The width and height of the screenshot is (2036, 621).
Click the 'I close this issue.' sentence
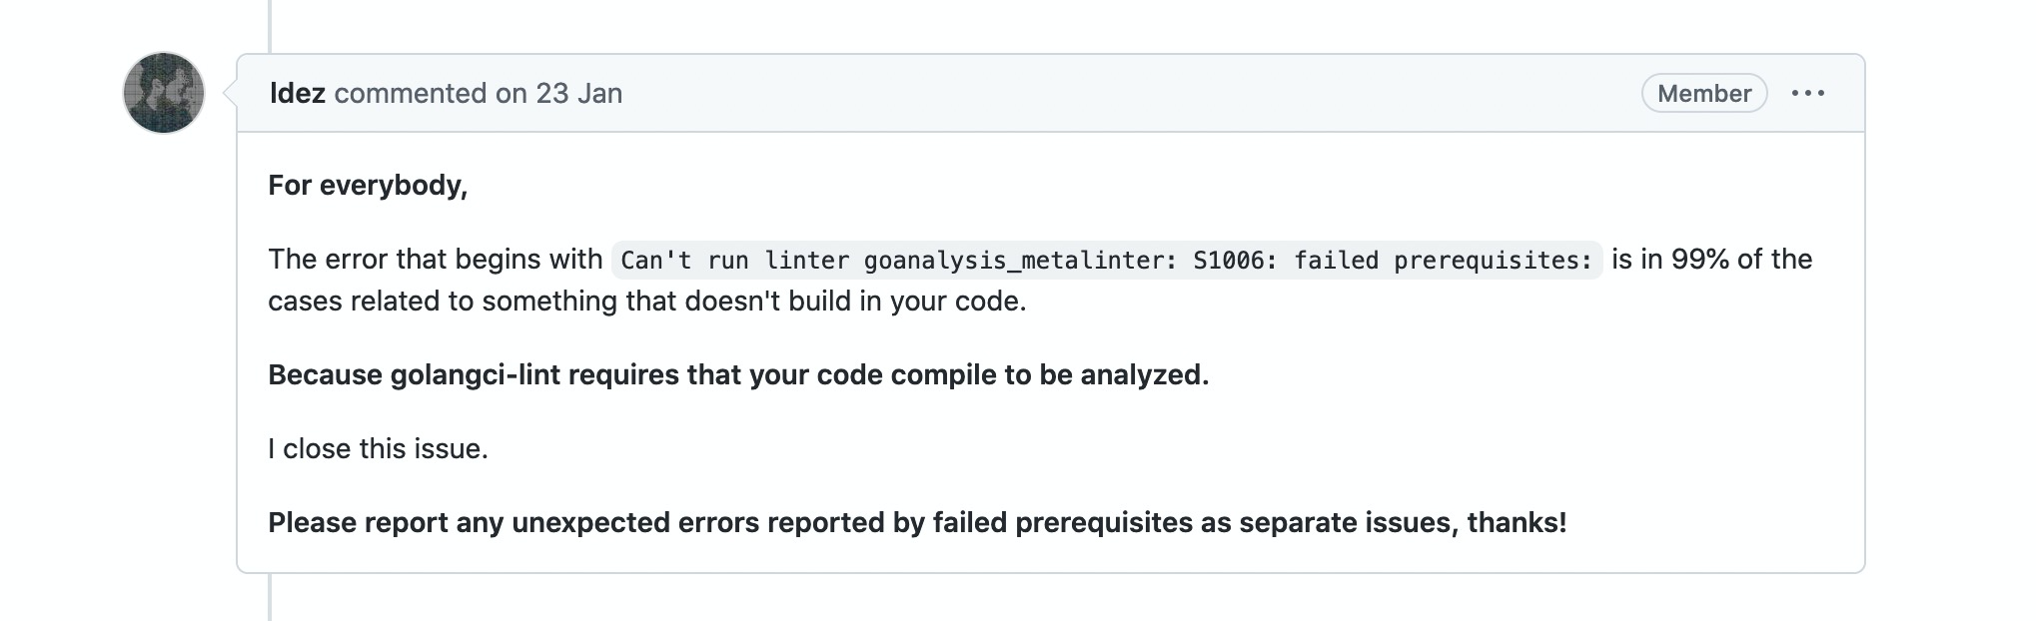[x=376, y=448]
